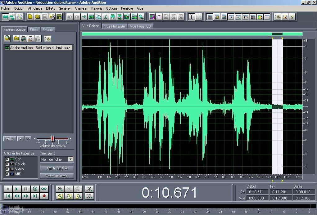Click the Copy icon in the toolbar

pos(98,17)
